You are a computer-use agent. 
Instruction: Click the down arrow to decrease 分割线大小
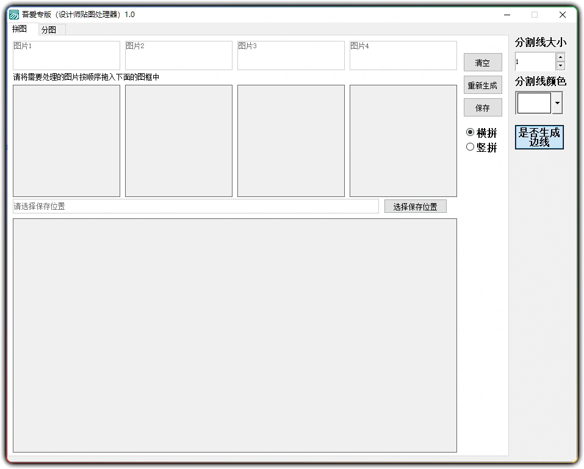[x=560, y=65]
